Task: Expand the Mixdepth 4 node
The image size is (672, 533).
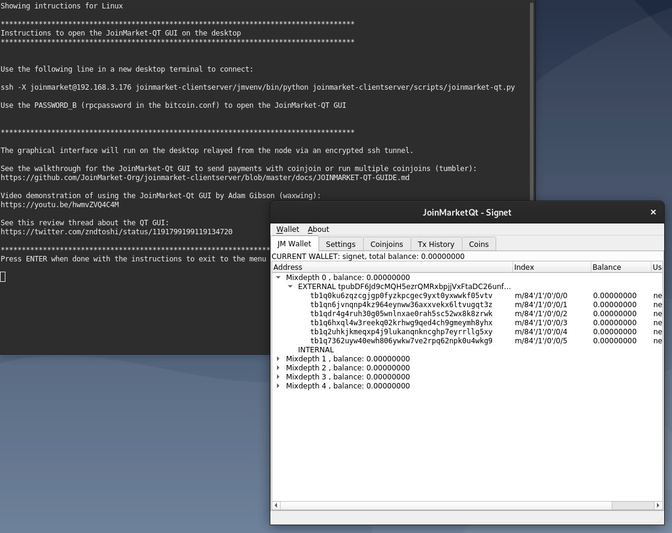Action: (278, 385)
